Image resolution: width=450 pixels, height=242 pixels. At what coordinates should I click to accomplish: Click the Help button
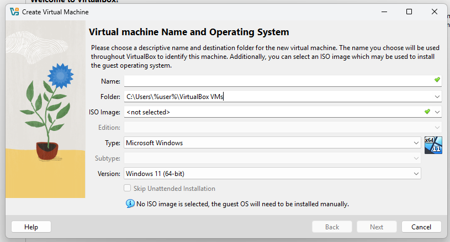tap(31, 227)
